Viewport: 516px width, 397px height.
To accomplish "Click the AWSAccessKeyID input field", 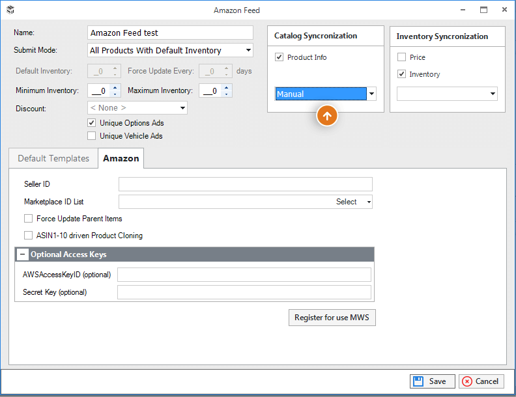I will click(x=244, y=275).
